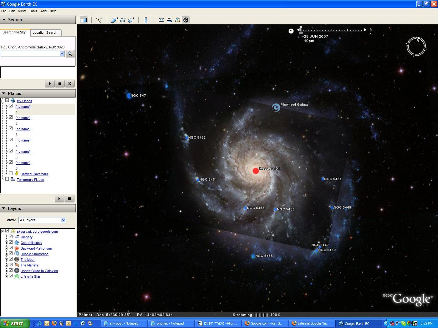438x328 pixels.
Task: Toggle the Hubble Showcase layer checkbox
Action: pyautogui.click(x=11, y=253)
